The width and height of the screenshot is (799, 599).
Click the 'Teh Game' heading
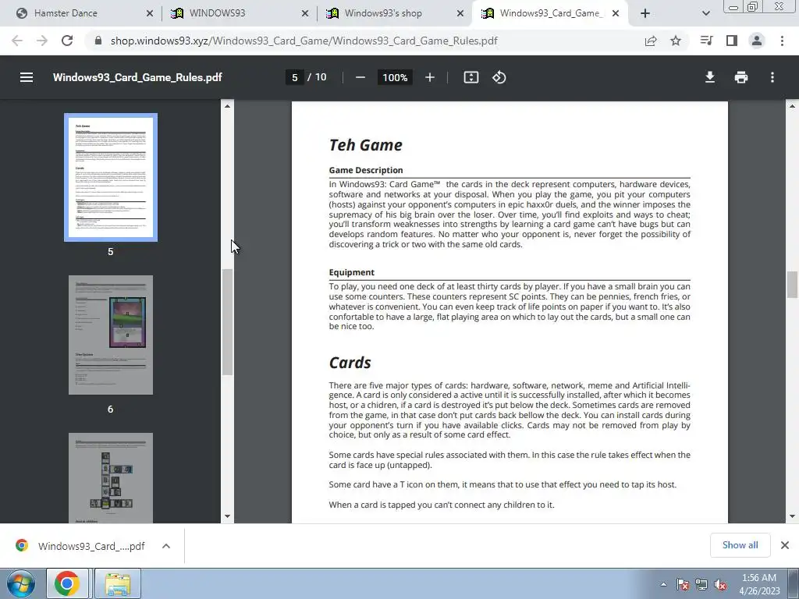[365, 145]
